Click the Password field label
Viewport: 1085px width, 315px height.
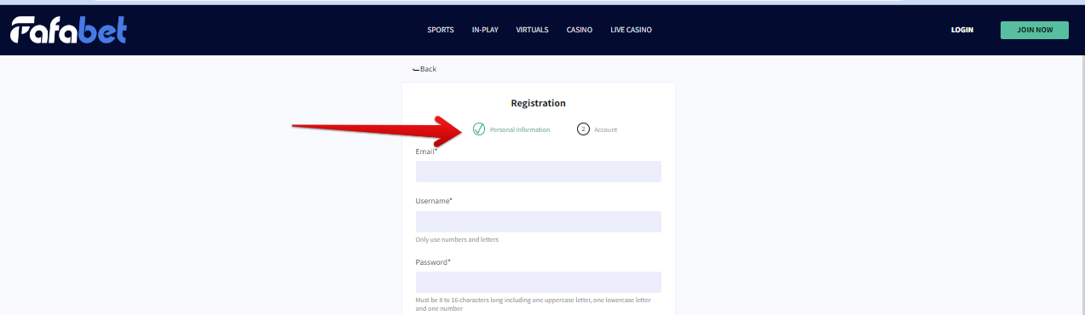pos(433,262)
